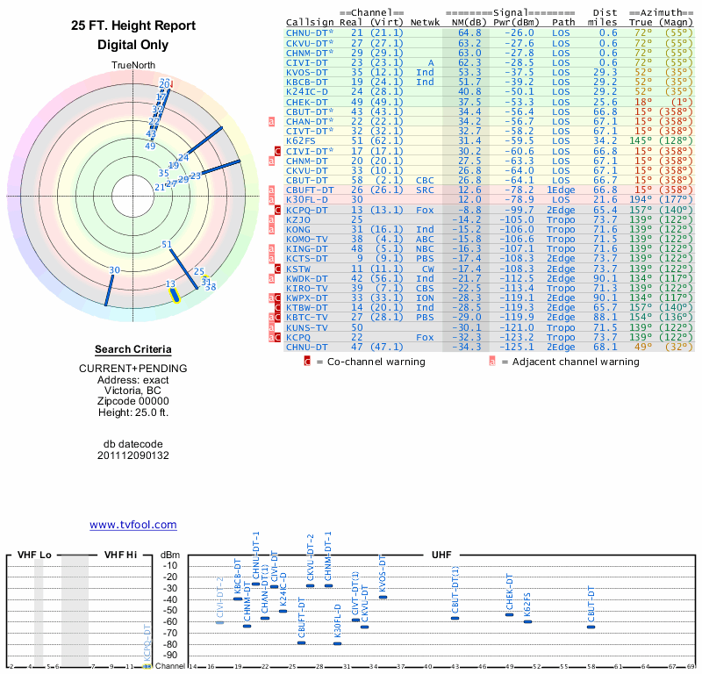Click the SRC network cell
This screenshot has height=674, width=702.
point(425,190)
